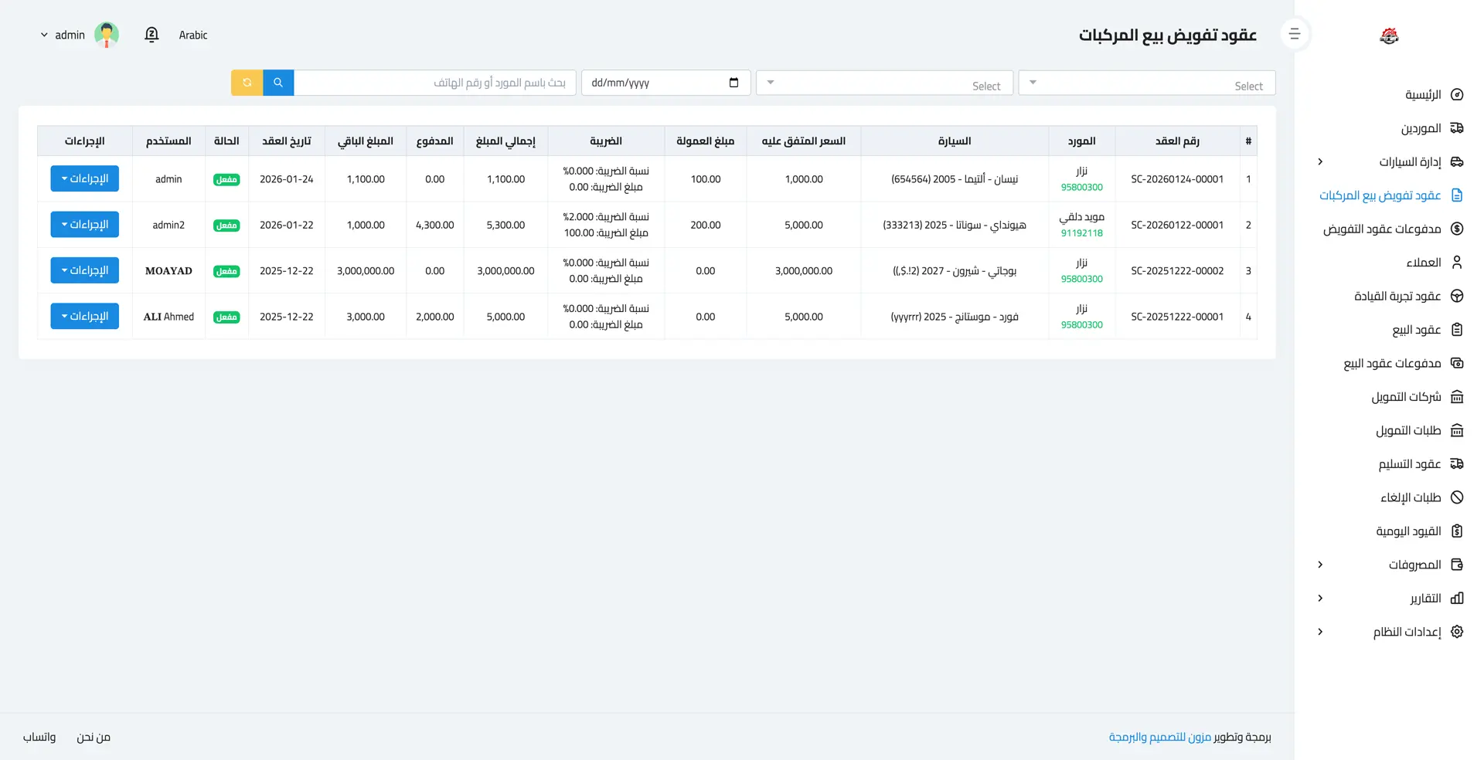
Task: Expand the car management submenu
Action: pos(1320,161)
